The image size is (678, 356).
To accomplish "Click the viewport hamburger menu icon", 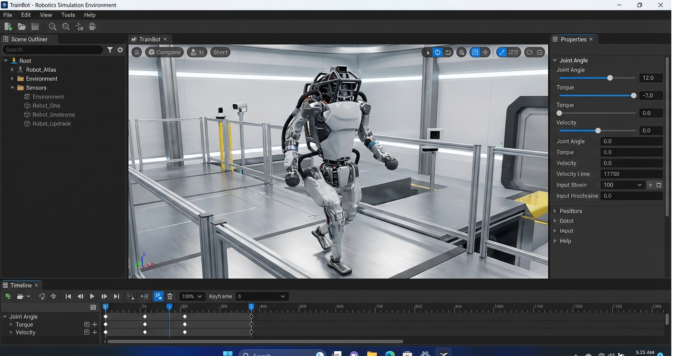I will [137, 52].
